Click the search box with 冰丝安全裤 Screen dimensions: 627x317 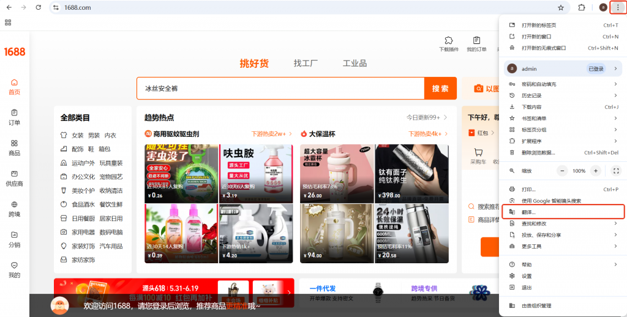point(280,89)
